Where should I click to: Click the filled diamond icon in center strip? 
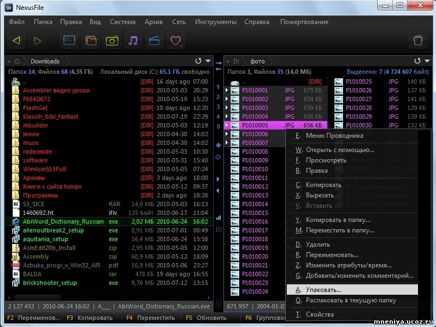219,145
